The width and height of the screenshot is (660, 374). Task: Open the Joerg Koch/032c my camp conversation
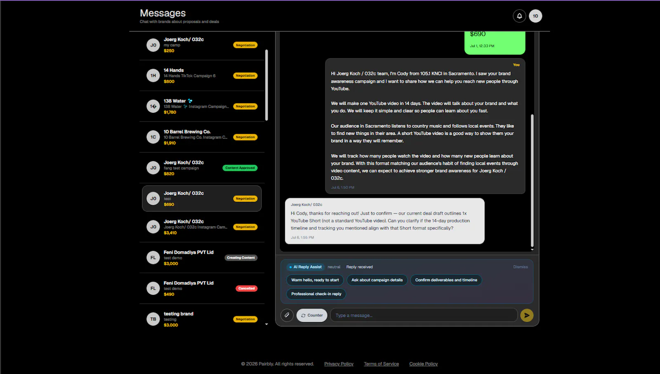click(x=202, y=45)
